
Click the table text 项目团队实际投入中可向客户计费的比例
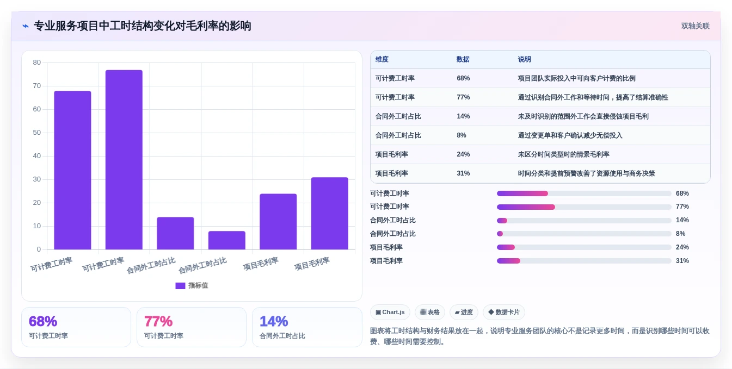pyautogui.click(x=577, y=78)
